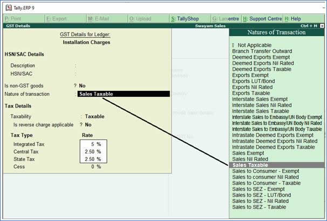
Task: Choose Deemed Exports Taxable
Action: coord(262,69)
